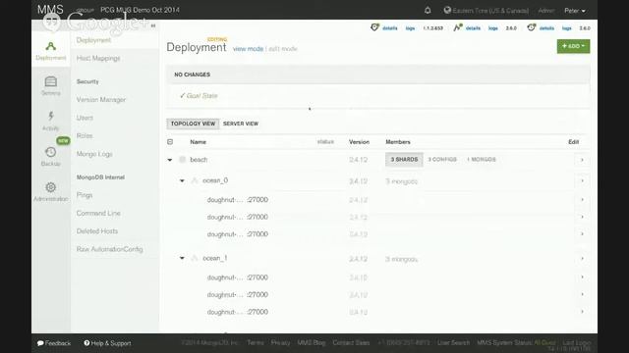Open Terms link in footer
The width and height of the screenshot is (629, 353).
[x=256, y=342]
